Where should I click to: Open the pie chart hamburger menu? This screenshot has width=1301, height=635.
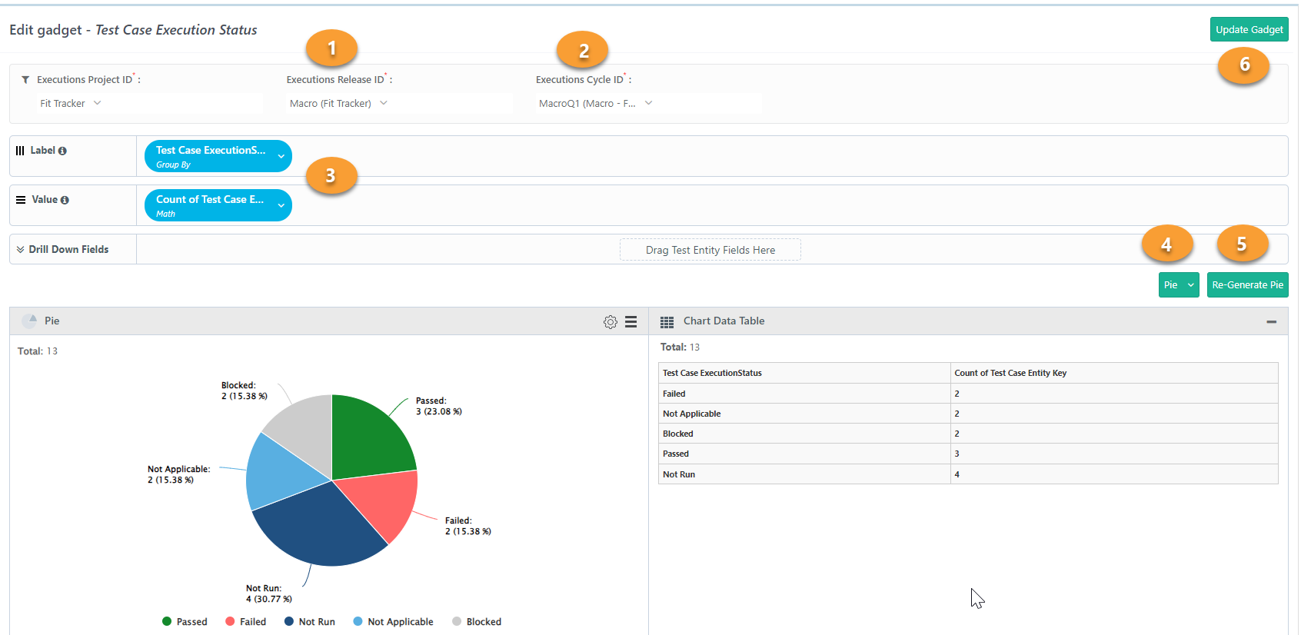pyautogui.click(x=631, y=322)
